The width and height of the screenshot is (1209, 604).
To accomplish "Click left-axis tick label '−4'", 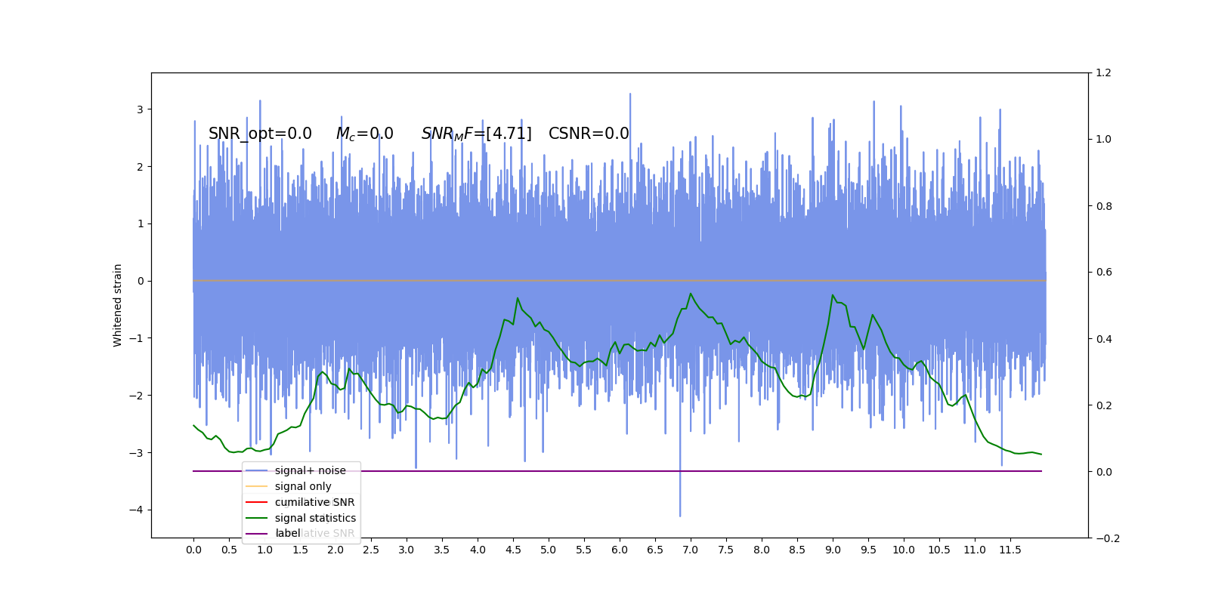I will 136,510.
